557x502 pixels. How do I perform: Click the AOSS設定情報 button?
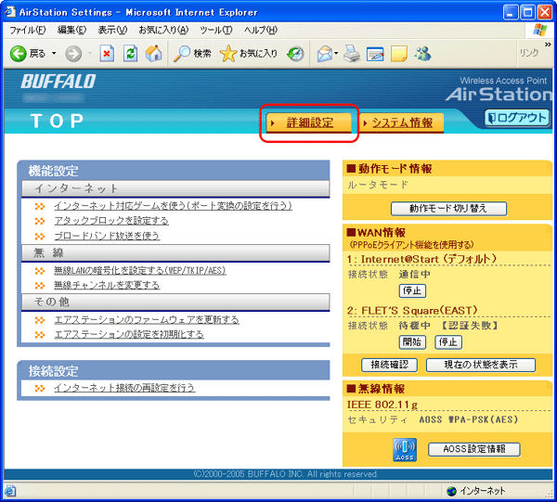pos(474,449)
